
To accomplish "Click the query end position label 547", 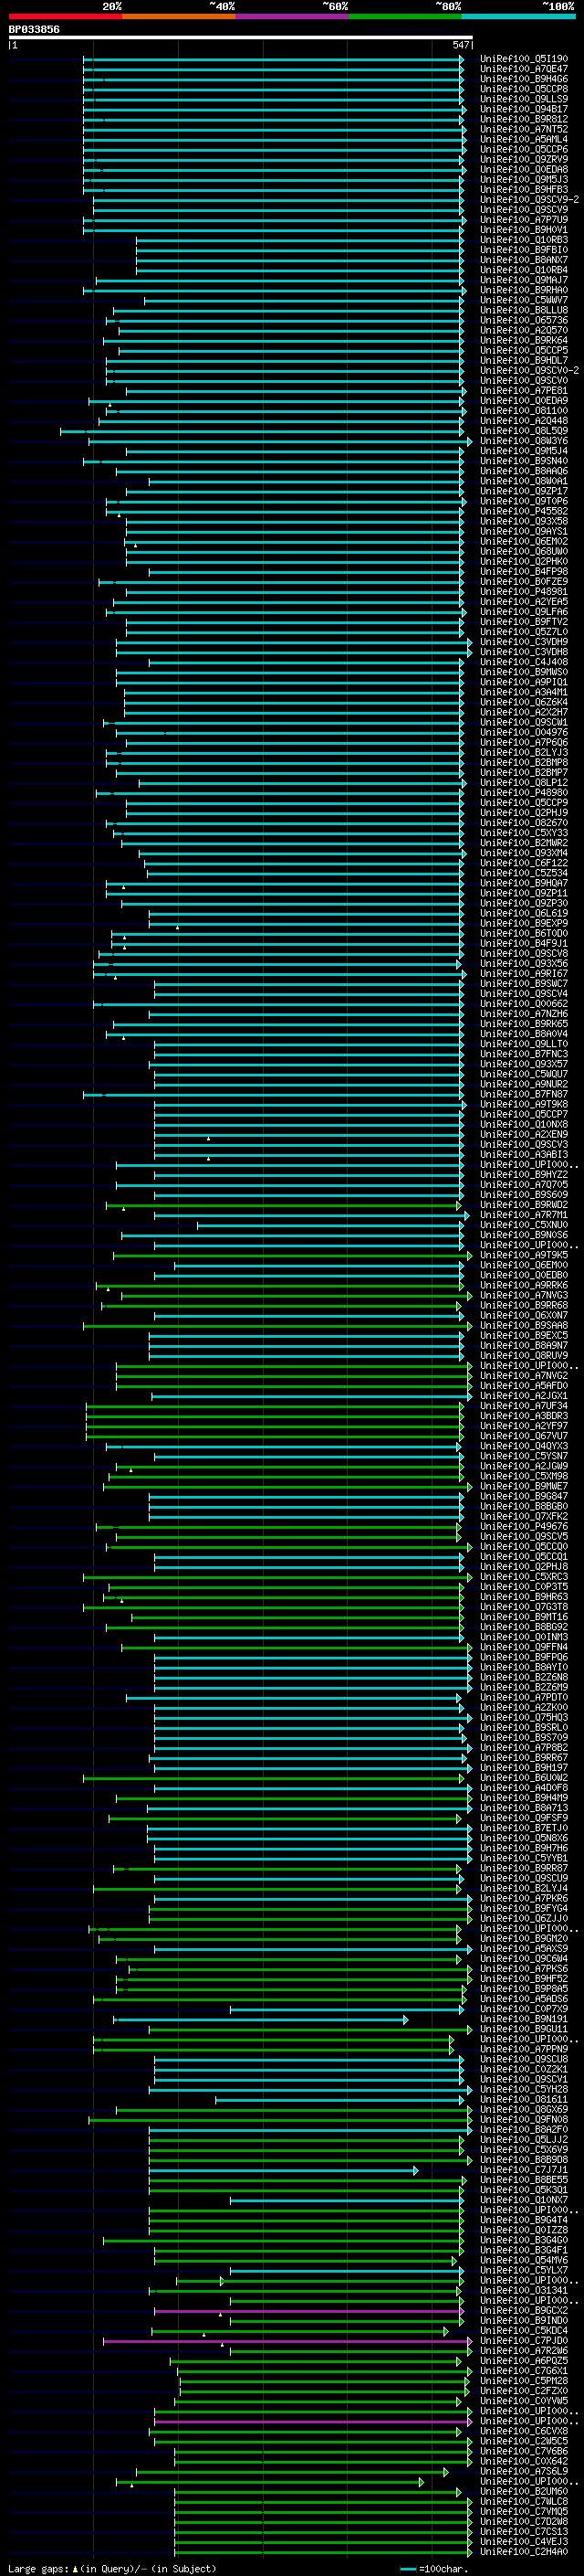I will (x=460, y=45).
